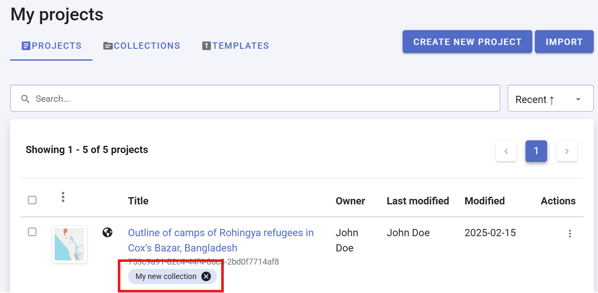598x293 pixels.
Task: Click the Projects tab icon
Action: click(26, 46)
